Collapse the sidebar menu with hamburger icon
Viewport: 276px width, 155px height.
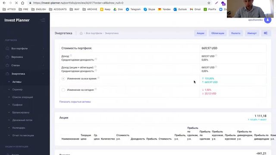point(43,20)
